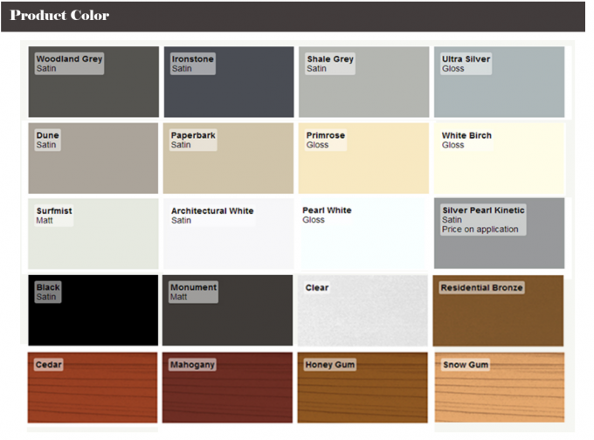Viewport: 594px width, 440px height.
Task: Select the Snow Gum woodgrain swatch
Action: click(499, 388)
